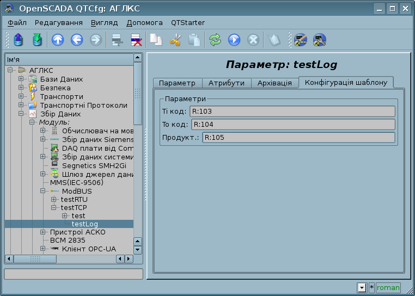Open the Архівація tab
Screen dimensions: 415x296
(x=274, y=83)
